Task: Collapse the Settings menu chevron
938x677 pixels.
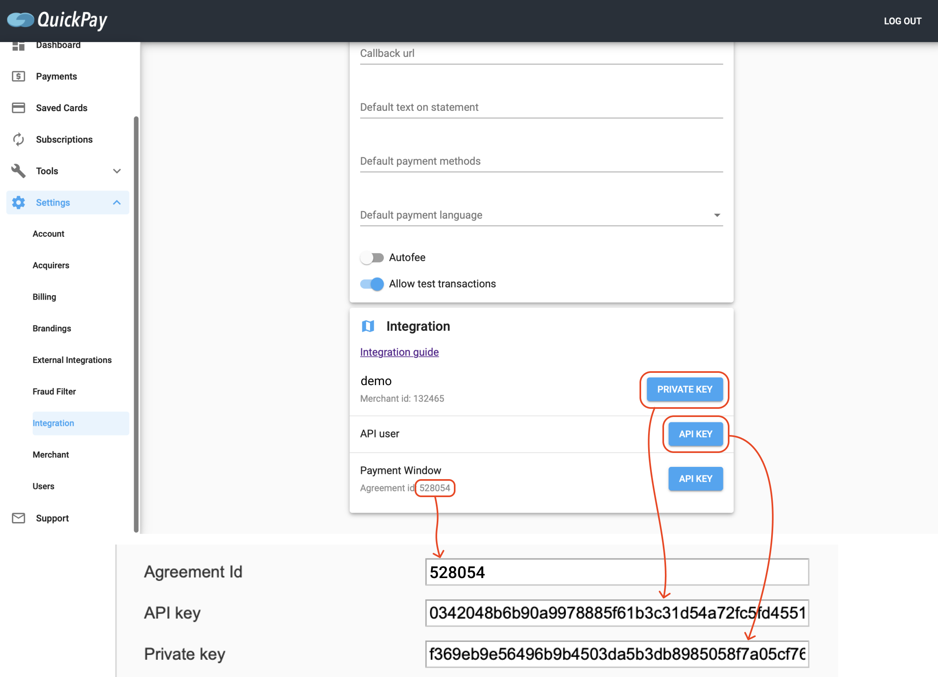Action: click(x=117, y=202)
